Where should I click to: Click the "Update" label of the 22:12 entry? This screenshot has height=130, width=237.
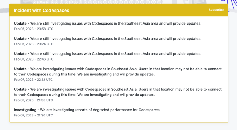[x=20, y=69]
